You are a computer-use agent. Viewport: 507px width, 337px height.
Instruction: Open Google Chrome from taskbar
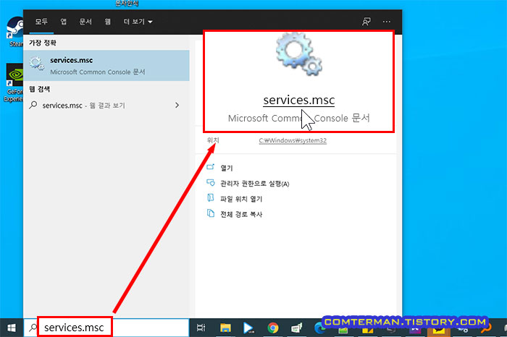pyautogui.click(x=273, y=328)
